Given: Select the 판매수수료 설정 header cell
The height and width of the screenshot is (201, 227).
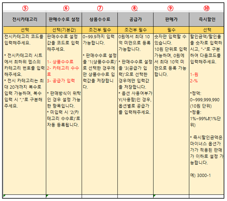Looking at the screenshot, I should click(64, 19).
